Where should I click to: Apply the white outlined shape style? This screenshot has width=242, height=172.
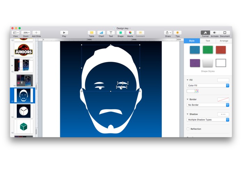point(221,63)
